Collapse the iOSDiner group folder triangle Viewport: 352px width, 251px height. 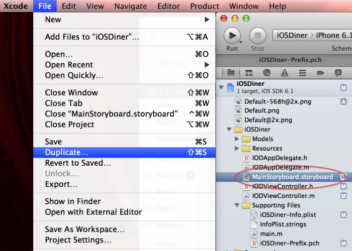point(229,130)
